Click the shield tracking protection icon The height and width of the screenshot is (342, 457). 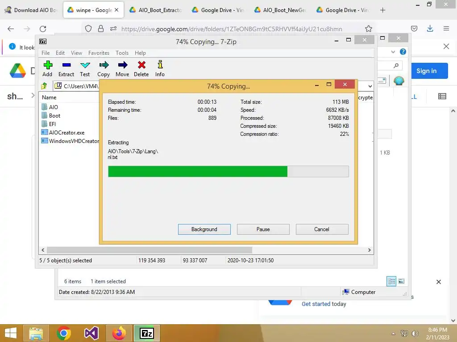tap(88, 28)
